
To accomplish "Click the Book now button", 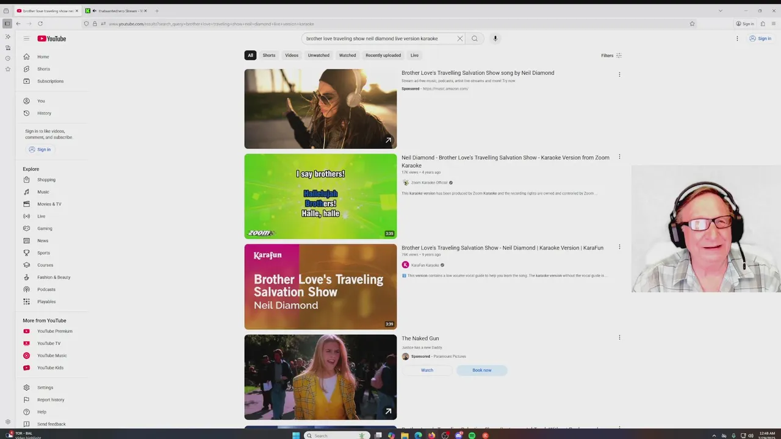I will click(x=481, y=370).
